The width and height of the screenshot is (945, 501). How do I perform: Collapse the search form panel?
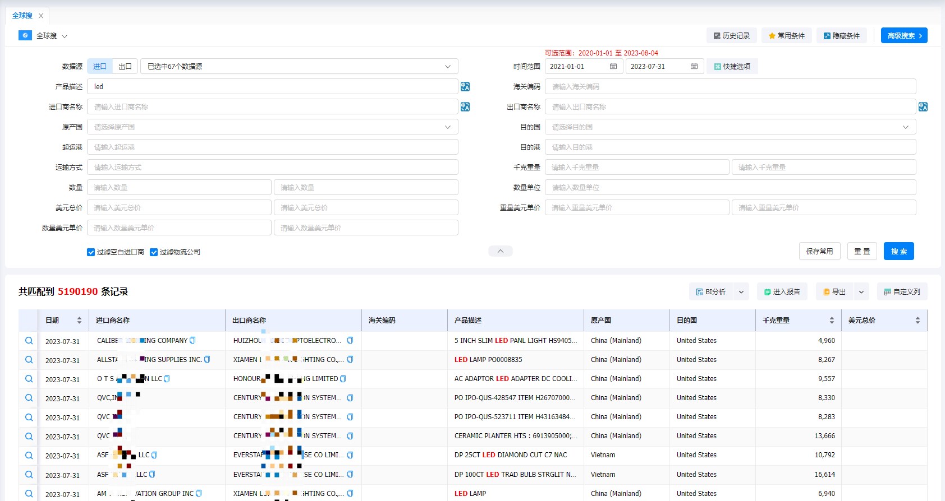(501, 251)
